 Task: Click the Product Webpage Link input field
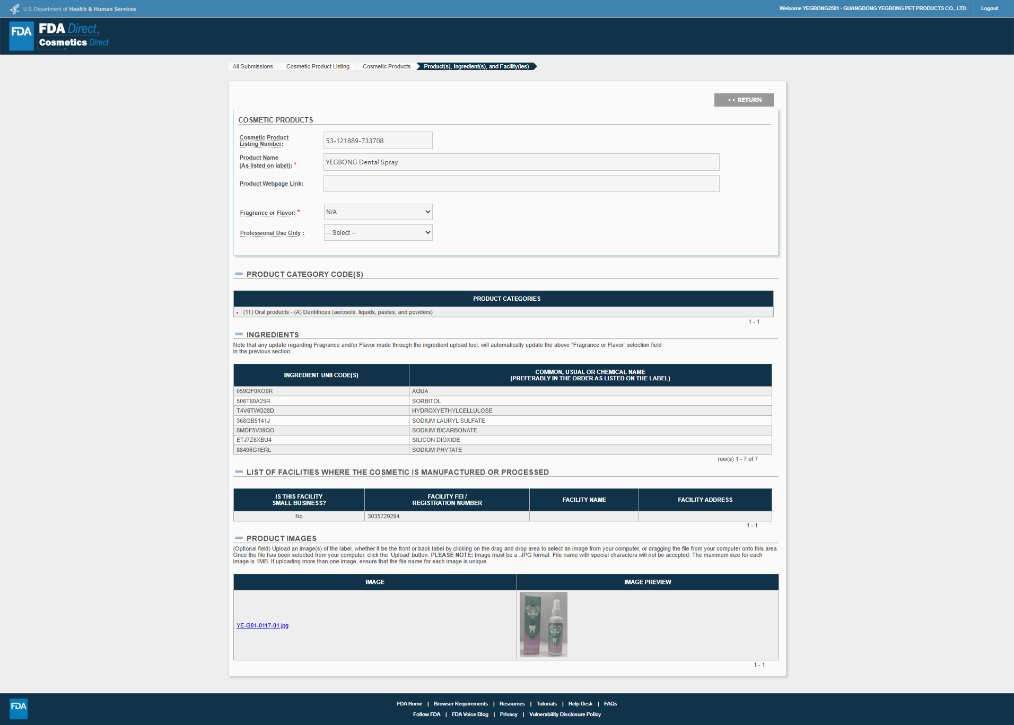click(x=521, y=184)
